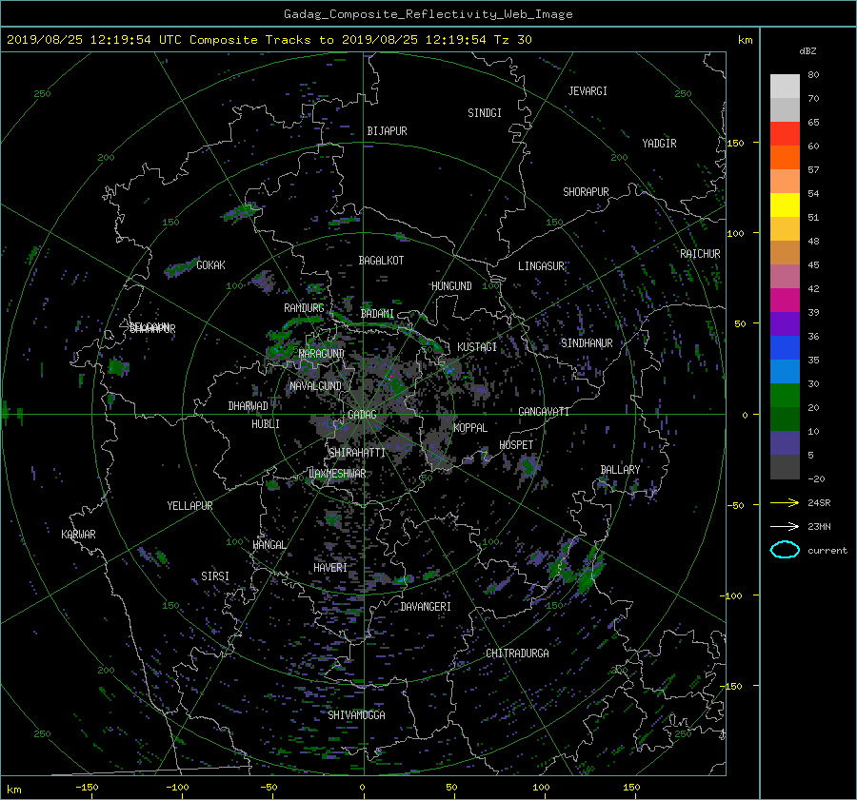The width and height of the screenshot is (857, 800).
Task: Select the orange 60 dBZ color swatch
Action: [x=785, y=158]
